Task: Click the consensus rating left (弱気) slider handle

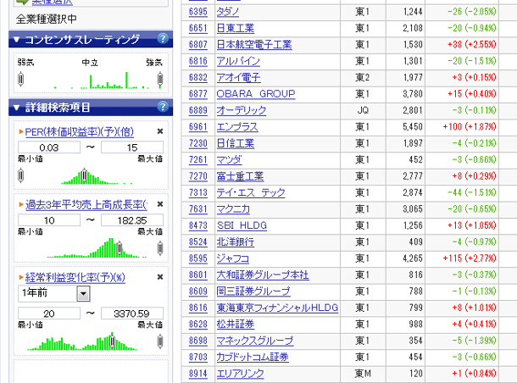Action: (x=21, y=79)
